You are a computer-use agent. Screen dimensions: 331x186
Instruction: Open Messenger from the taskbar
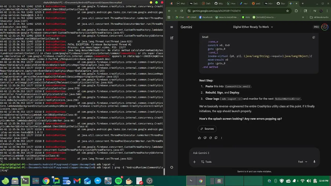pyautogui.click(x=98, y=181)
